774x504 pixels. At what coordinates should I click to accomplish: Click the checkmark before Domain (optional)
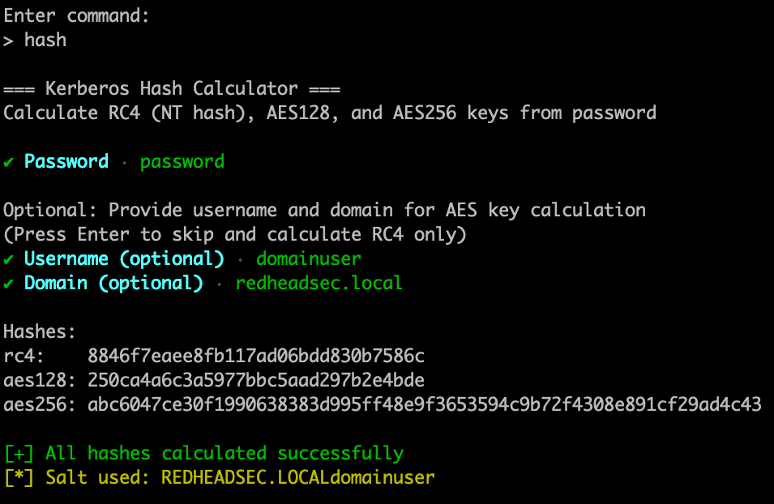8,284
